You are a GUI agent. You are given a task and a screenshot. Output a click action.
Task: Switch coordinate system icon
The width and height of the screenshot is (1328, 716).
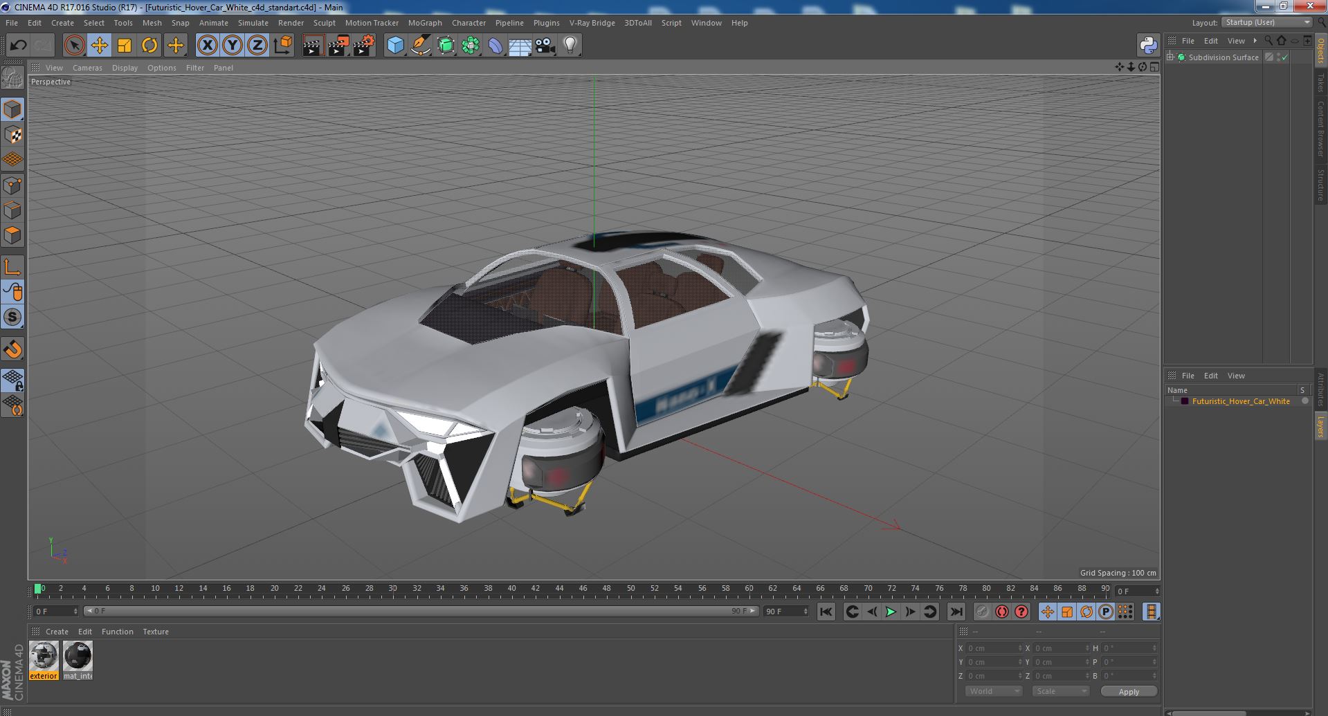coord(283,46)
